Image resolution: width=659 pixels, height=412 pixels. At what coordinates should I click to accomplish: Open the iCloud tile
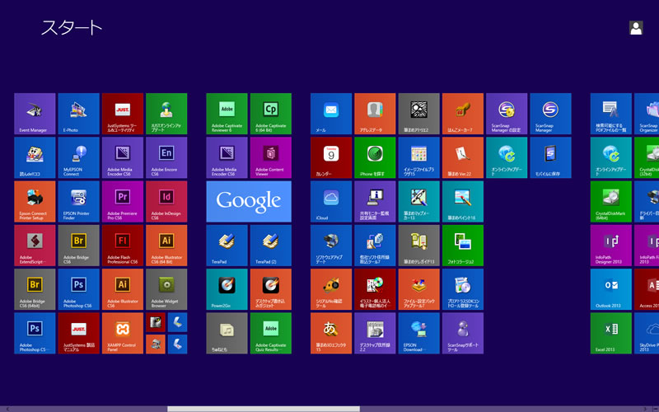pyautogui.click(x=331, y=202)
